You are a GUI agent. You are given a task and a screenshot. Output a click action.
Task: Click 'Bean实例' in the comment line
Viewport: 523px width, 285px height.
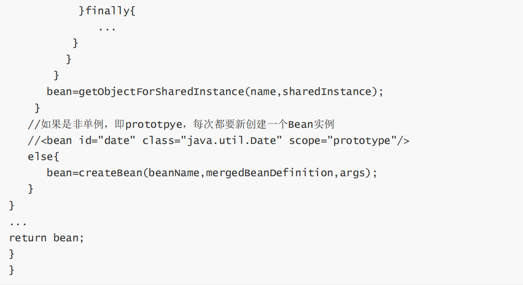(x=311, y=124)
